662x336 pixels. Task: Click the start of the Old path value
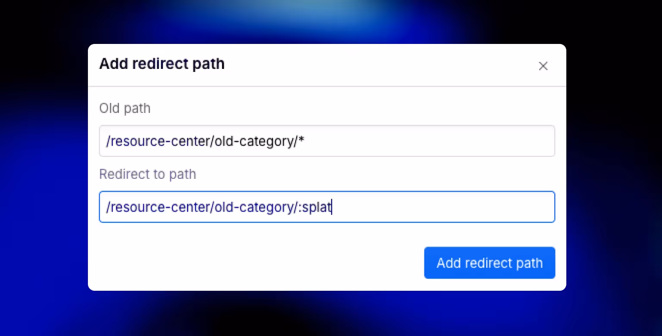click(108, 141)
